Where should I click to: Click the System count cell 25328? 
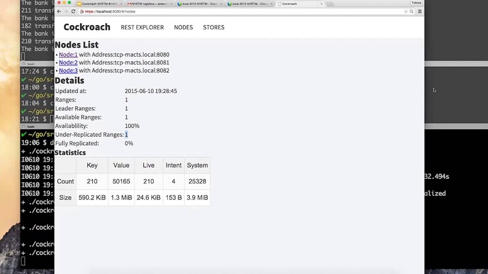tap(197, 182)
